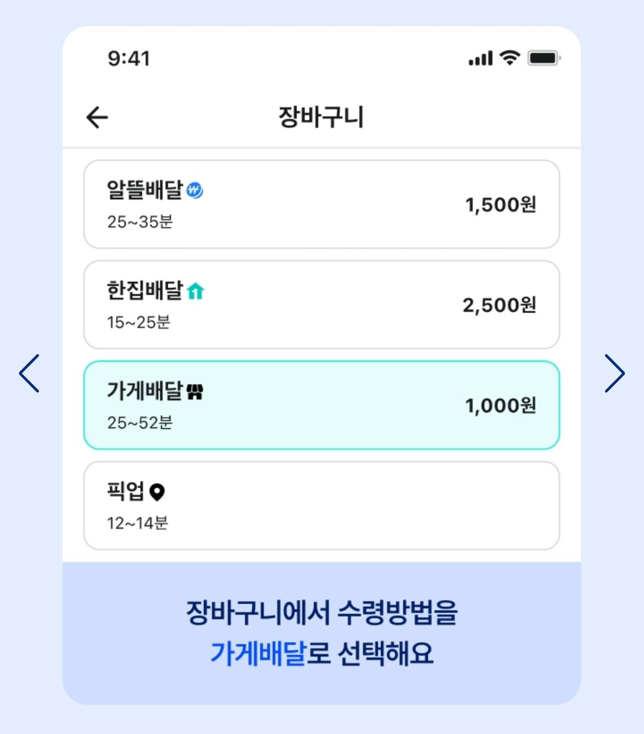This screenshot has height=734, width=644.
Task: Click the store icon beside 가게배달
Action: coord(195,392)
